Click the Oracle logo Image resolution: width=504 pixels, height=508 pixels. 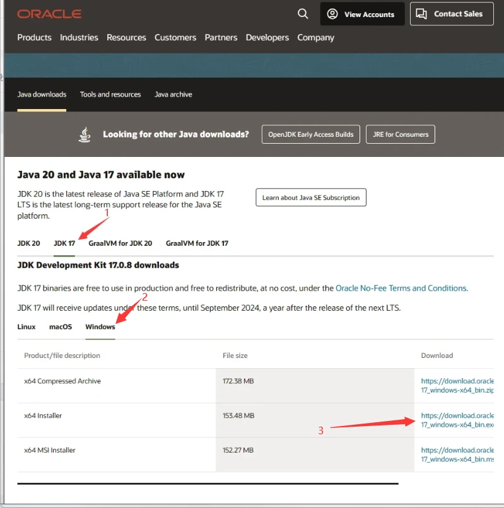coord(49,14)
